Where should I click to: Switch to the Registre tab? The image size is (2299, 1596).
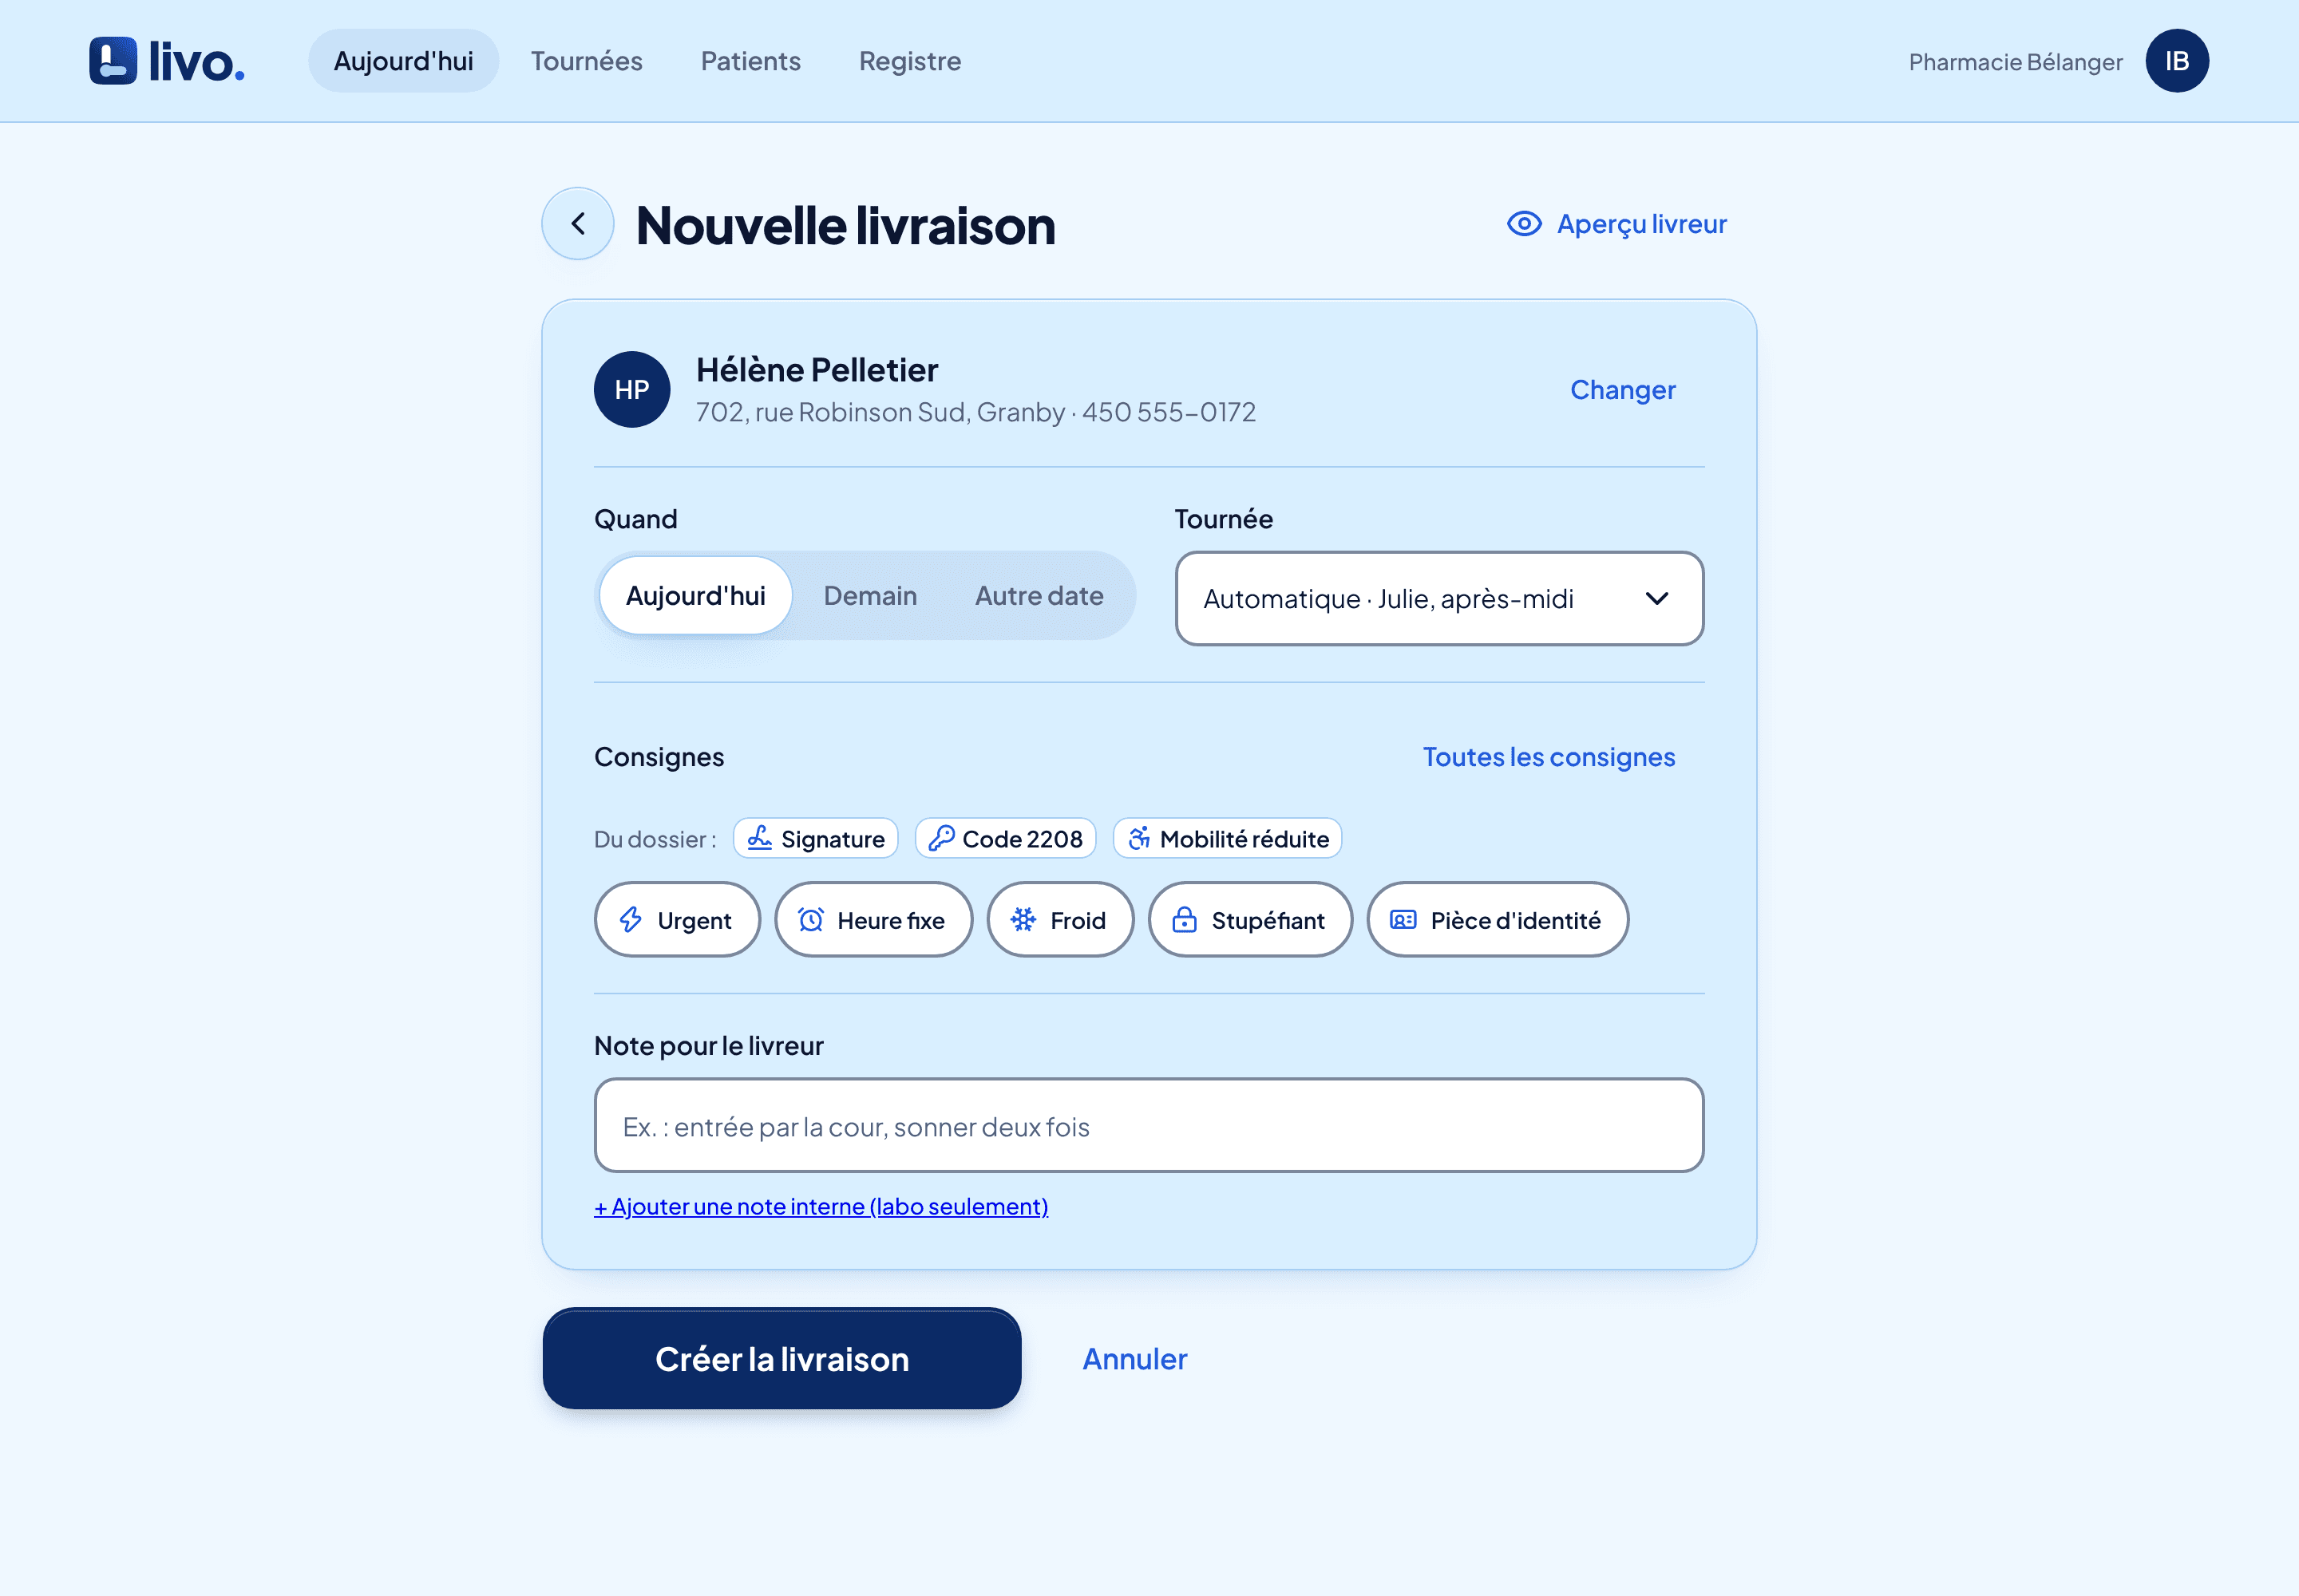tap(910, 61)
